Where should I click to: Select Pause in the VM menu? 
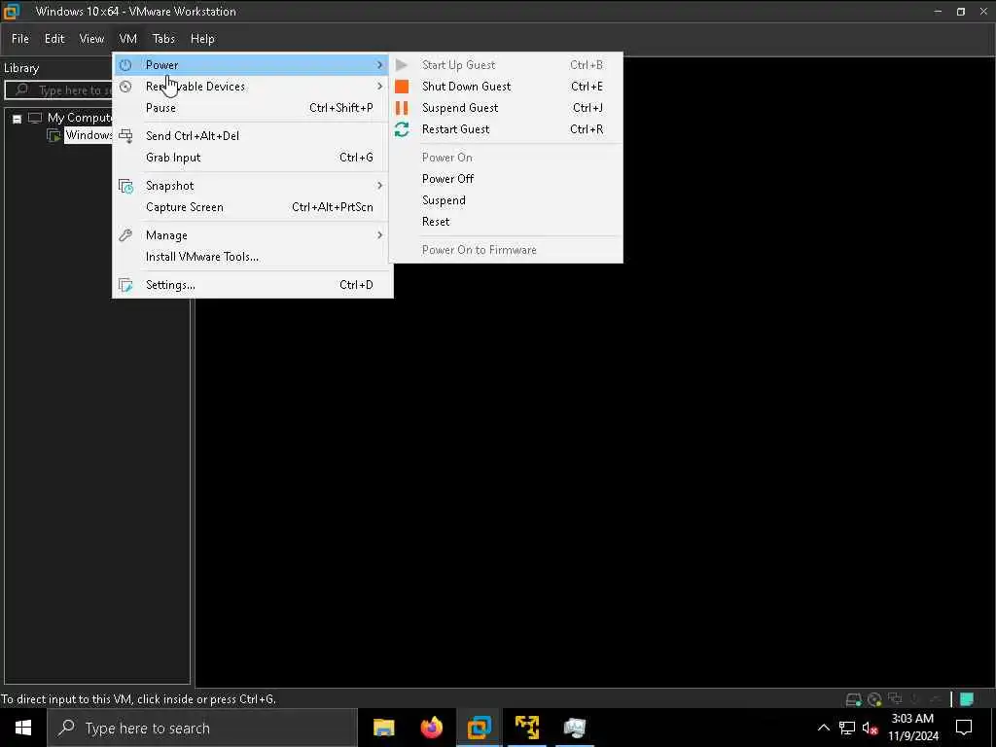252,108
